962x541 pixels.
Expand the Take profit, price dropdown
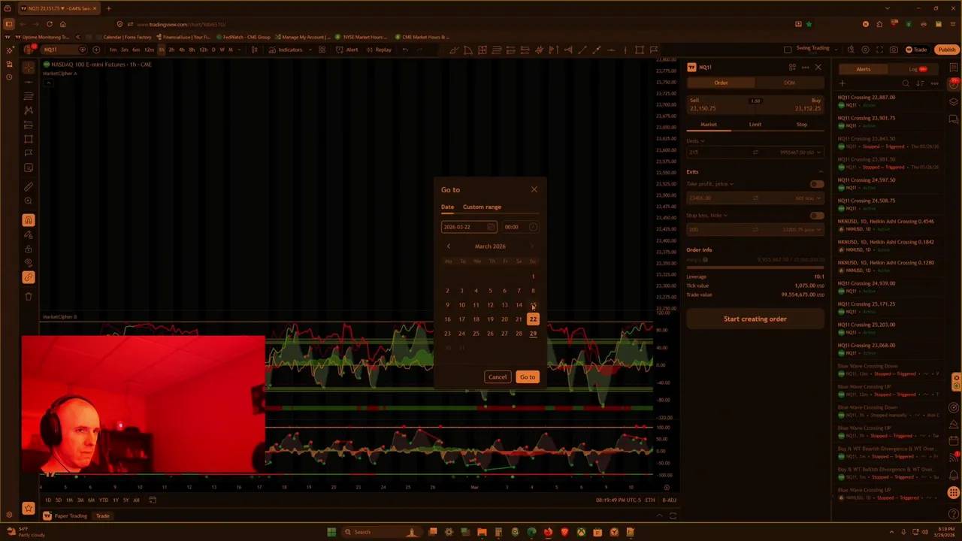(709, 184)
